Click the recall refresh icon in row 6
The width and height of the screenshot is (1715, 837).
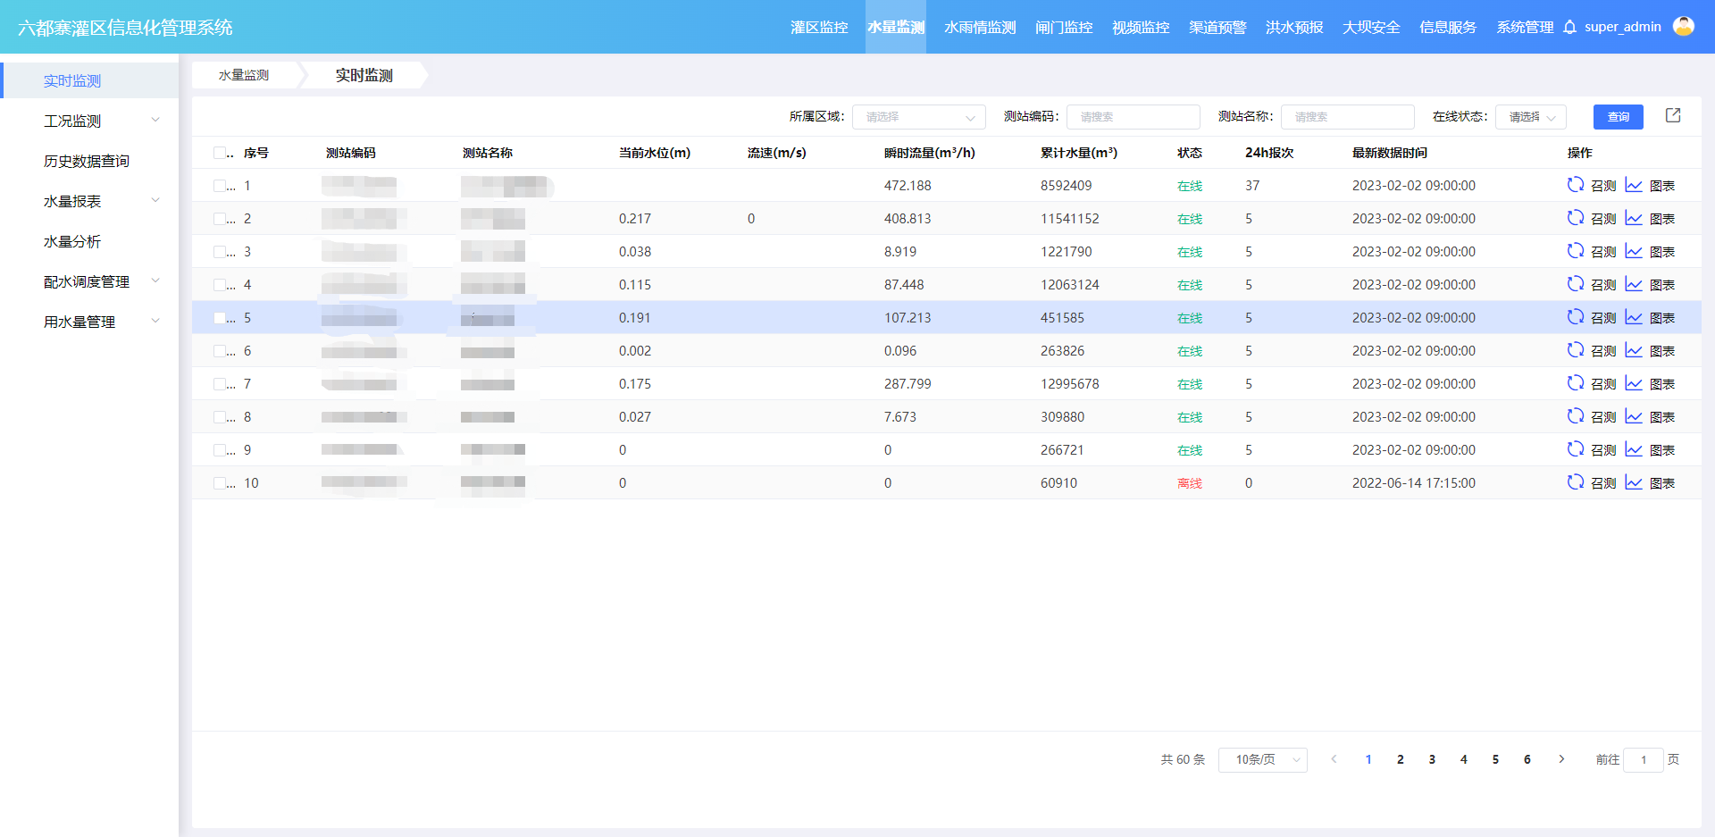[x=1575, y=350]
